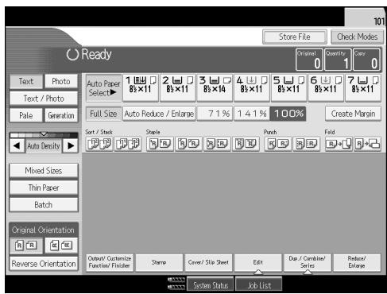This screenshot has width=387, height=294.
Task: Select the 2-hole Punch icon
Action: [278, 144]
